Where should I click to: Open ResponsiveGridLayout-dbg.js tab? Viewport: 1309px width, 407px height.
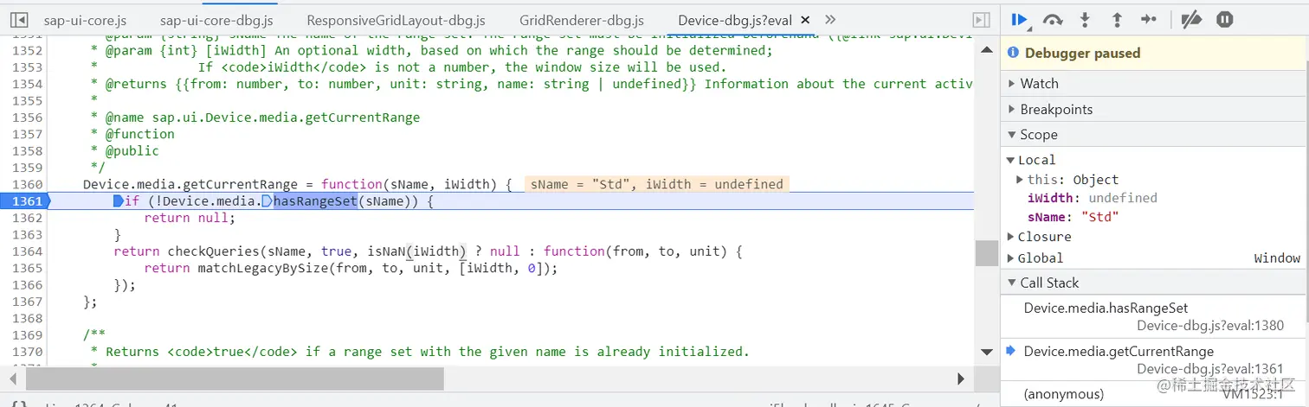click(396, 19)
